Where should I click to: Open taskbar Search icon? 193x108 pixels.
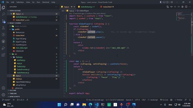65,105
